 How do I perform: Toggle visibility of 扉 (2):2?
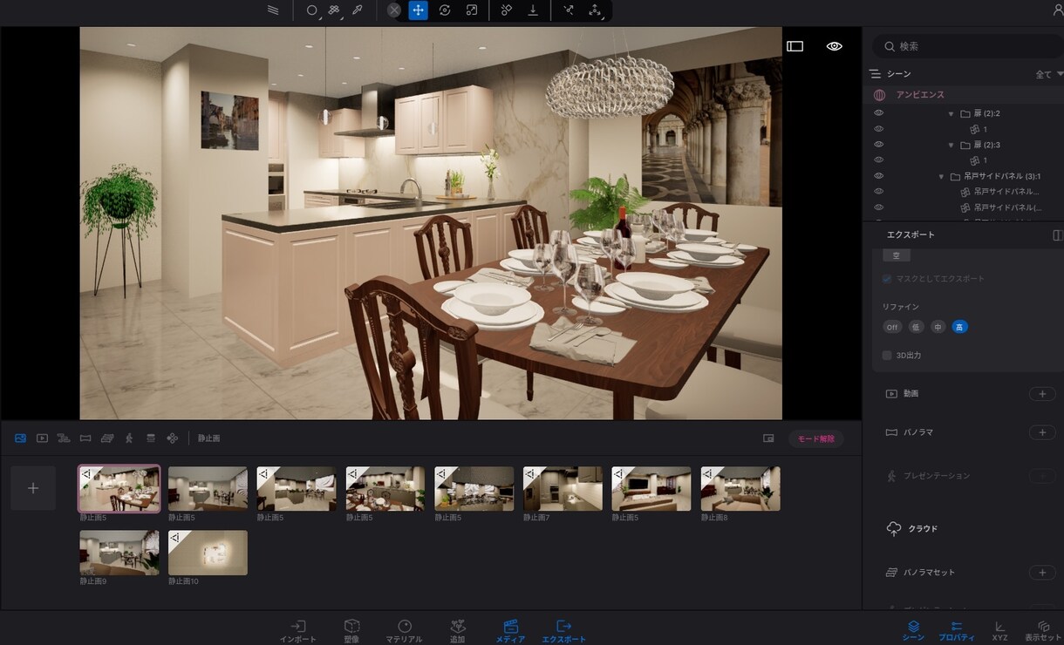(878, 113)
